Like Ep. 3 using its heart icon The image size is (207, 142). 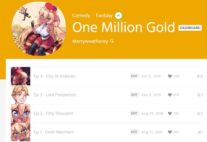pyautogui.click(x=170, y=95)
